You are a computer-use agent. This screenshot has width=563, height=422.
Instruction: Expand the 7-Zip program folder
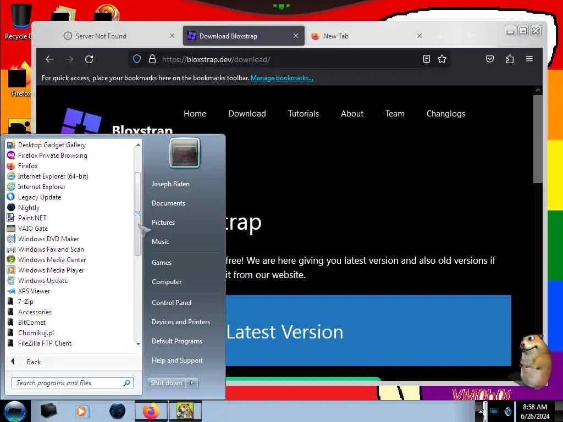pos(70,302)
